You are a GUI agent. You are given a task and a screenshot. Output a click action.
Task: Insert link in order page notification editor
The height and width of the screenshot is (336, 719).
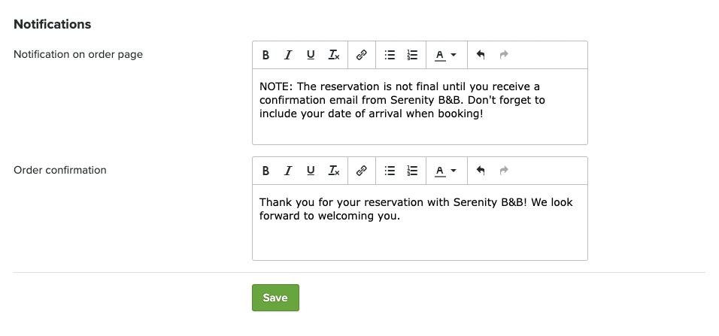tap(361, 55)
